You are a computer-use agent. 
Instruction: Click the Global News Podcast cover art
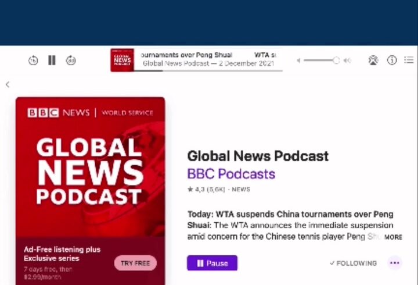pyautogui.click(x=90, y=169)
